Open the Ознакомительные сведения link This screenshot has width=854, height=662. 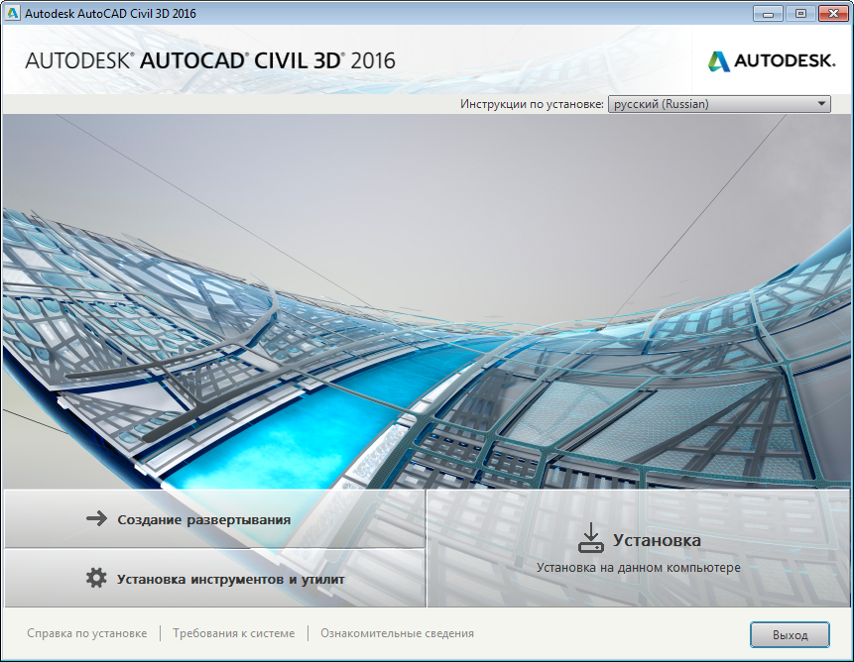click(x=397, y=633)
